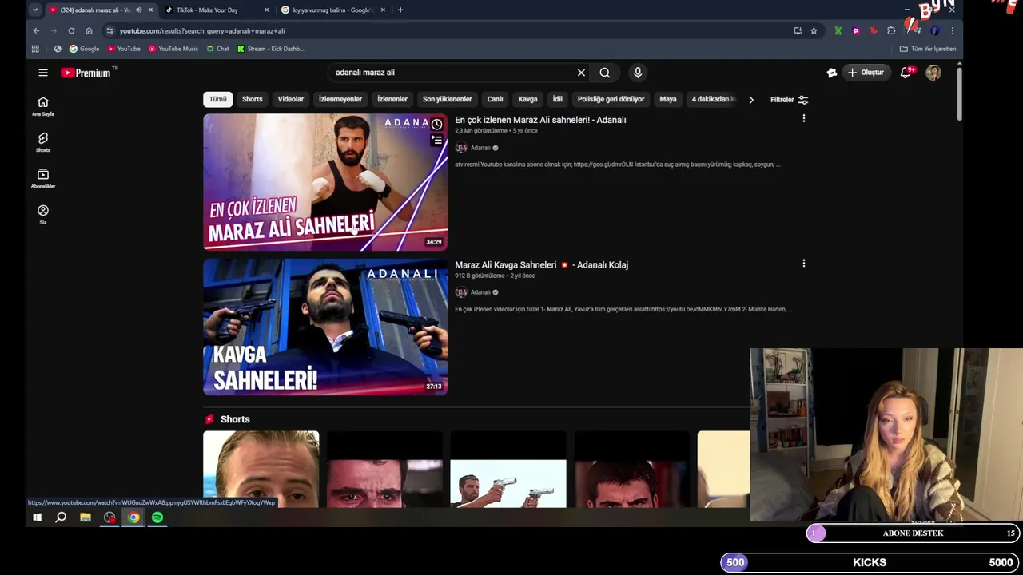Select the İzlenmeyenler filter chip

point(340,99)
